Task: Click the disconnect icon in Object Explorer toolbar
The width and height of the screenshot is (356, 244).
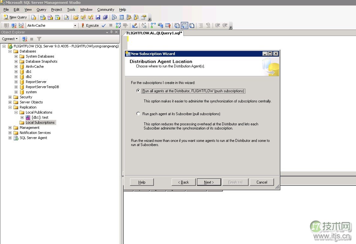Action: [24, 39]
